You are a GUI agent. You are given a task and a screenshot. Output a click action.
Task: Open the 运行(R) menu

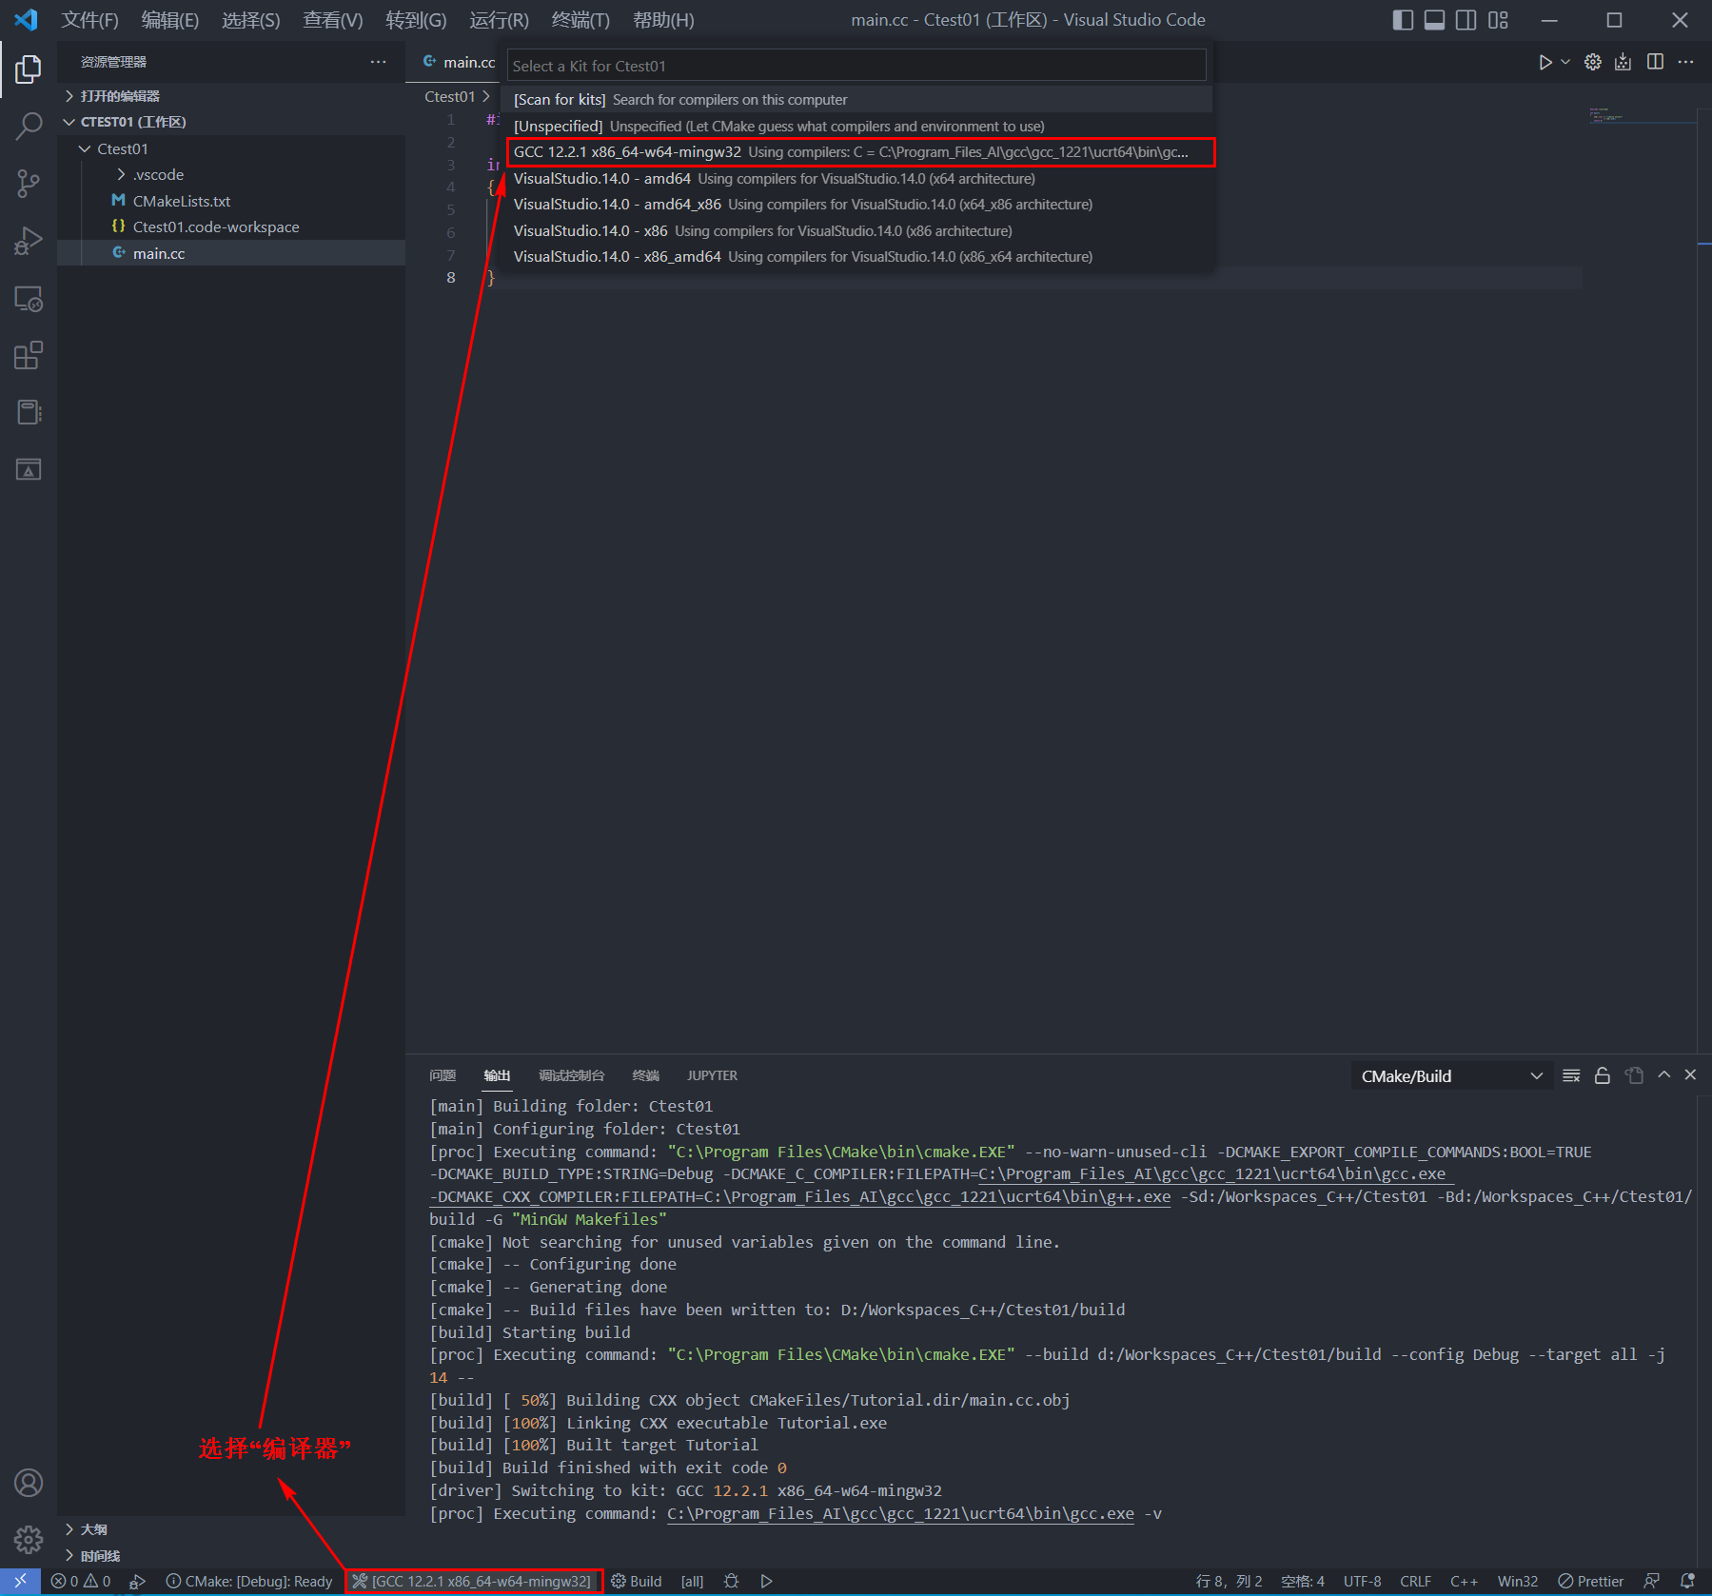pyautogui.click(x=499, y=19)
